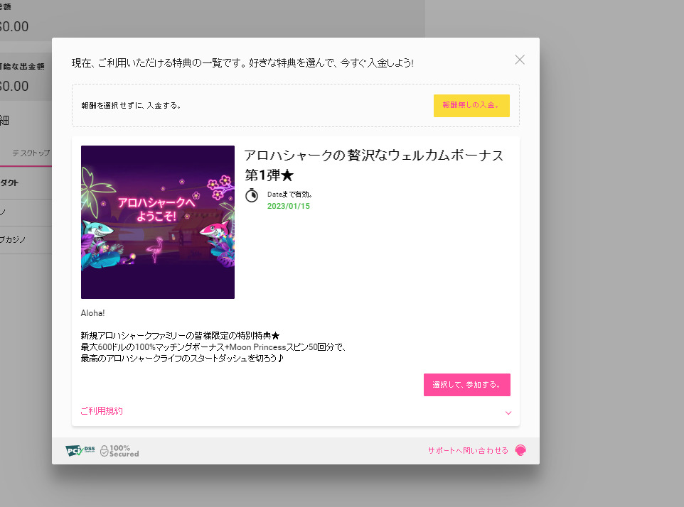The image size is (684, 507).
Task: Click the text 報酬を選択せずに、入金する
Action: pyautogui.click(x=132, y=105)
